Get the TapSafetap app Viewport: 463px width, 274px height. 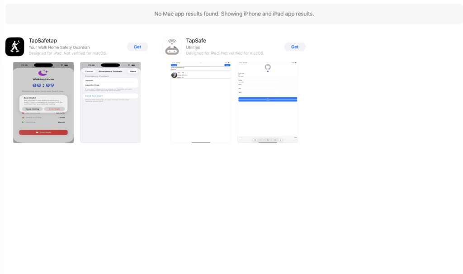(x=137, y=47)
